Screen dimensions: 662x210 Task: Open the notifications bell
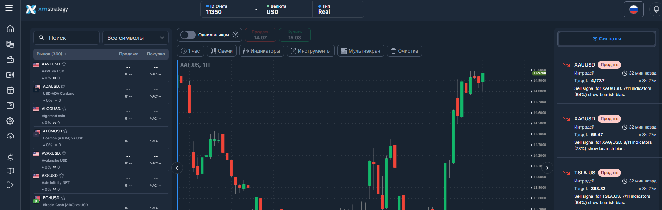656,9
